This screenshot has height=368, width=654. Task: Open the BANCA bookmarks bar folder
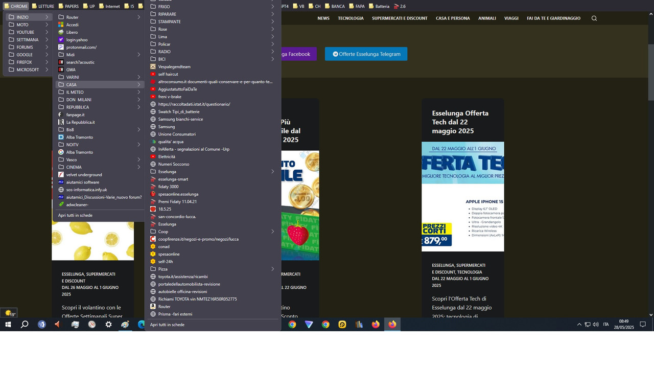334,6
